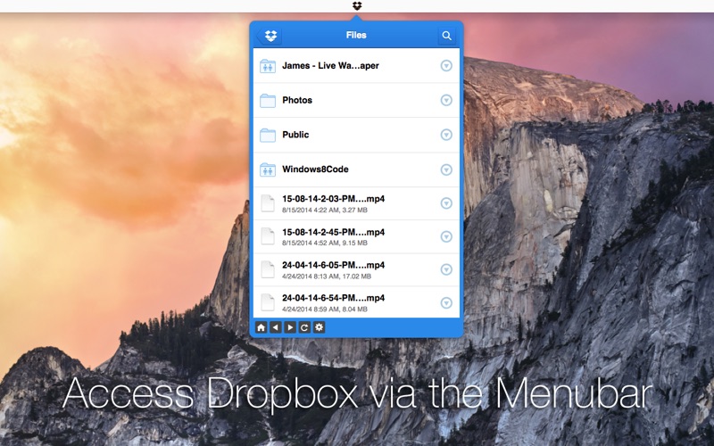Open the Photos folder
Image resolution: width=714 pixels, height=446 pixels.
tap(297, 100)
